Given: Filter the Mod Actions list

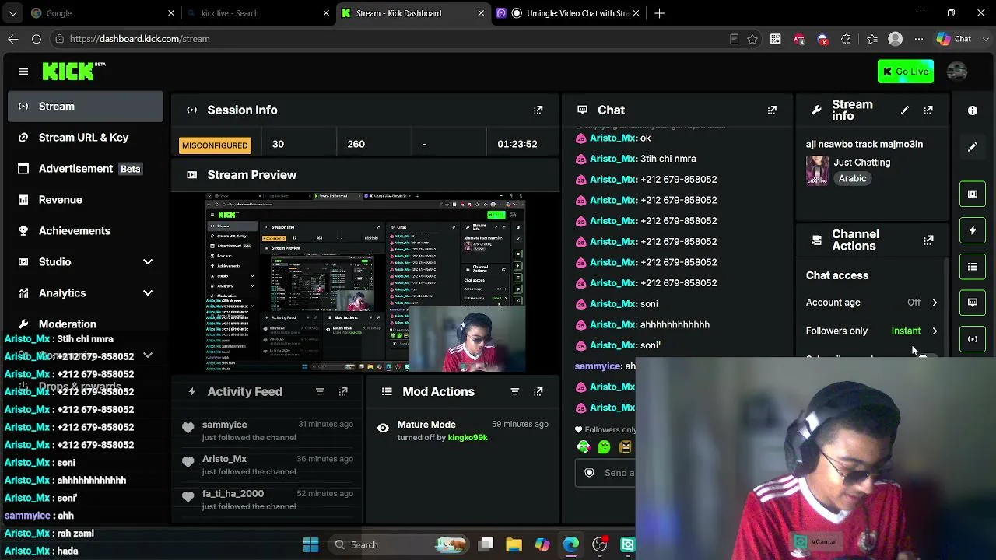Looking at the screenshot, I should pyautogui.click(x=514, y=392).
